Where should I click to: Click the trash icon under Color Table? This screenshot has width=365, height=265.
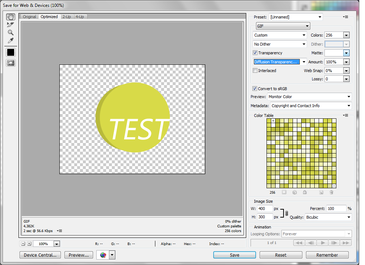point(331,193)
